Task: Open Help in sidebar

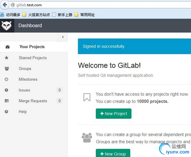Action: point(23,112)
